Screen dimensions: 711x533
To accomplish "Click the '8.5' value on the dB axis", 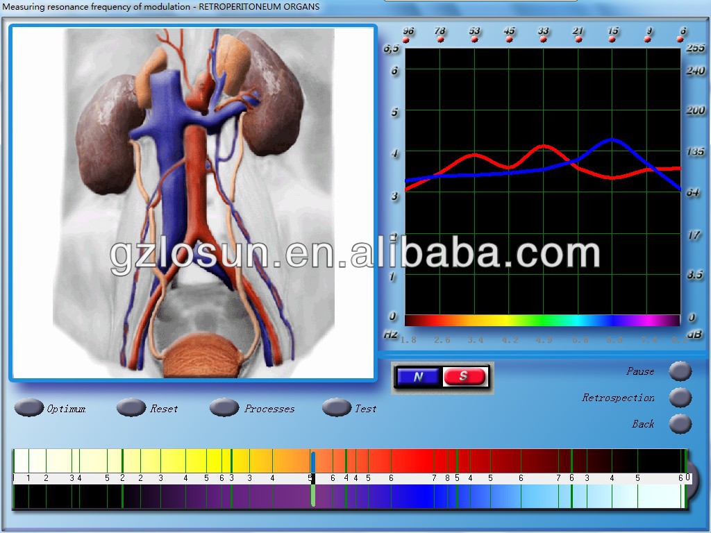I will [694, 275].
